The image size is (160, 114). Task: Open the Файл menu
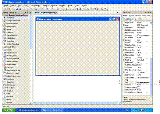click(6, 6)
